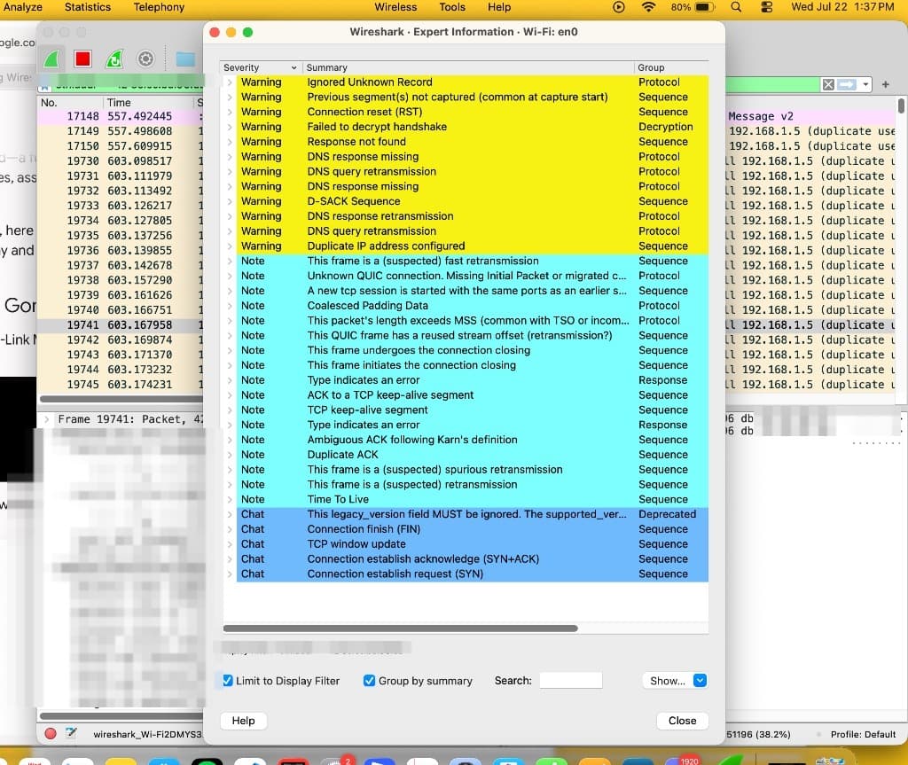
Task: Select Ambiguous ACK following Karn's definition row
Action: tap(472, 440)
